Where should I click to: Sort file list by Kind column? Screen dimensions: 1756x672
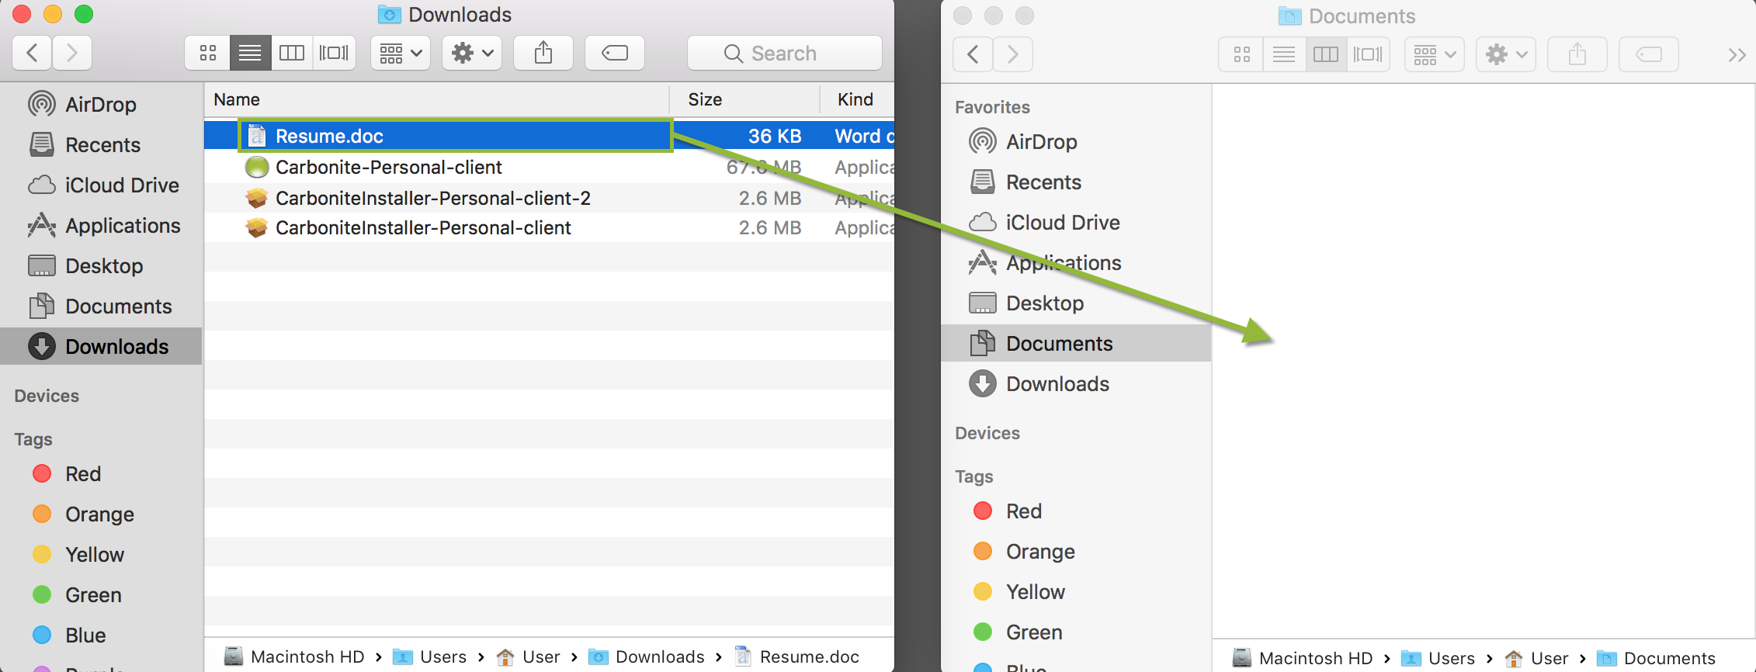[x=857, y=99]
